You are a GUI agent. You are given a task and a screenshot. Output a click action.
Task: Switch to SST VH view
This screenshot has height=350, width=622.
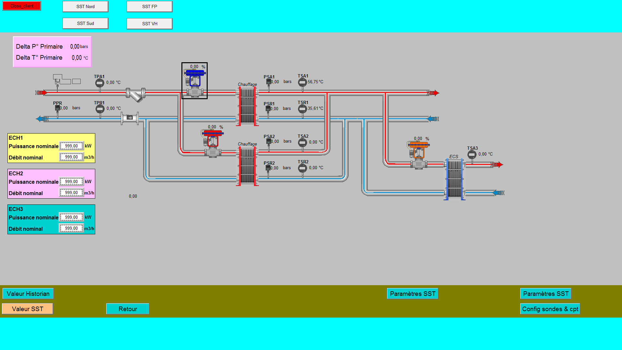150,24
